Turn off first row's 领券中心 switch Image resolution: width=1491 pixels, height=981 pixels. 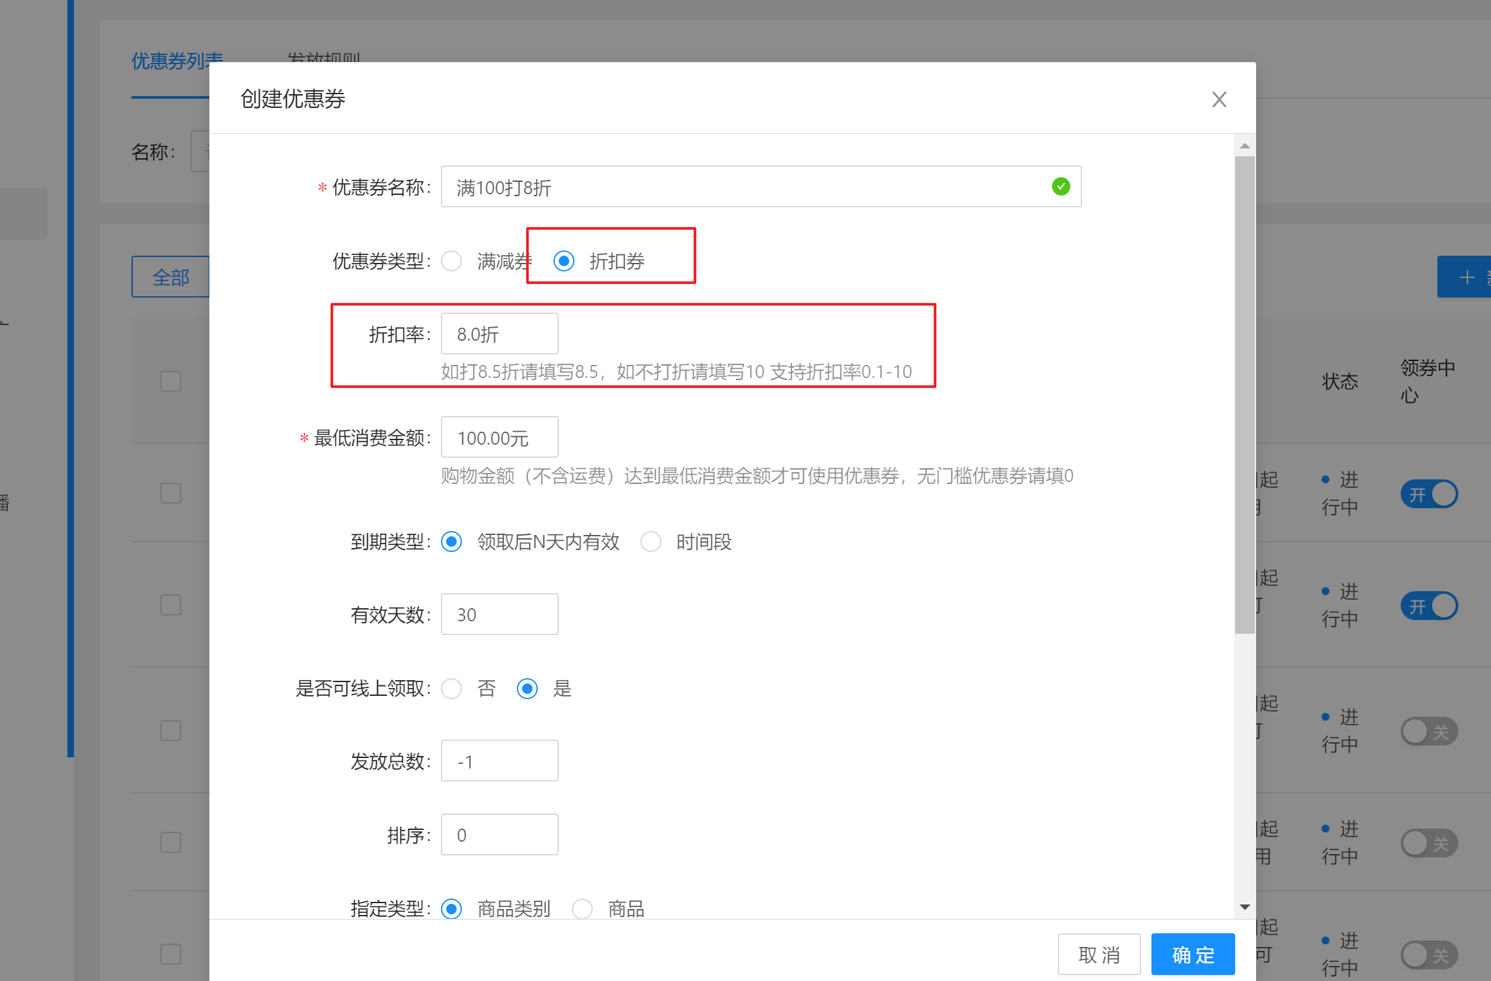pos(1429,494)
